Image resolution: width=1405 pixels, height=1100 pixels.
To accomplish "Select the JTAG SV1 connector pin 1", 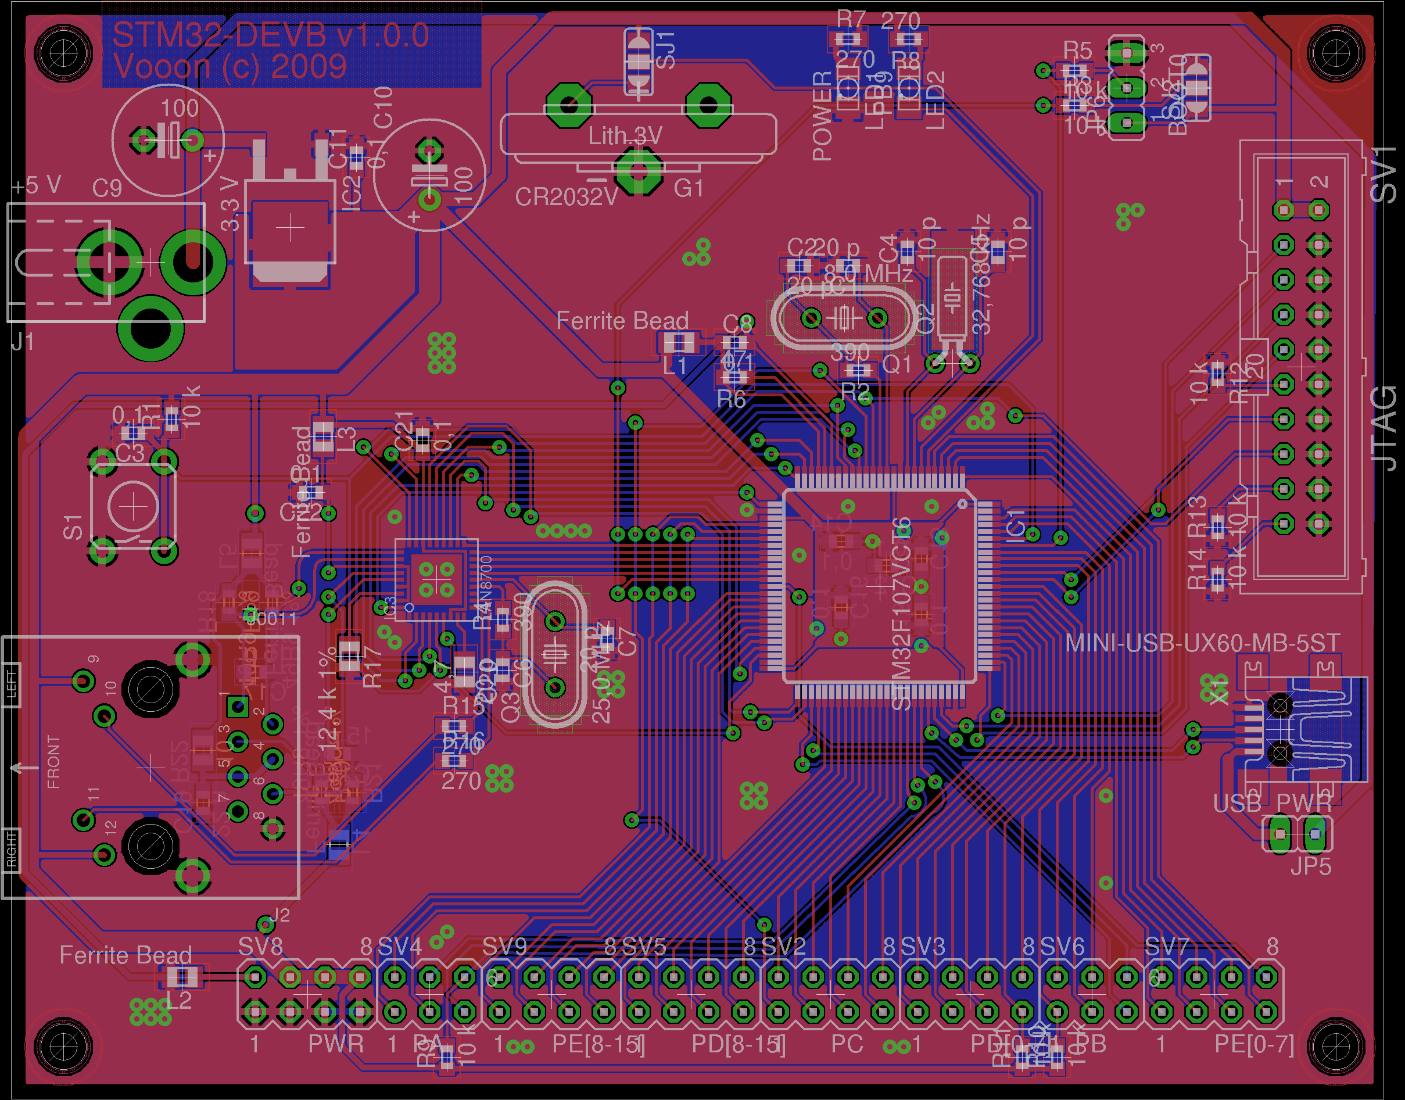I will tap(1284, 210).
